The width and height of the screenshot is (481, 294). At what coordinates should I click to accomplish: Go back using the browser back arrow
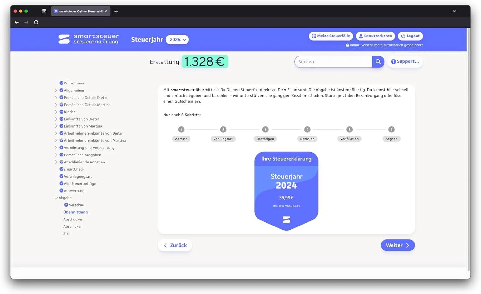click(x=17, y=22)
